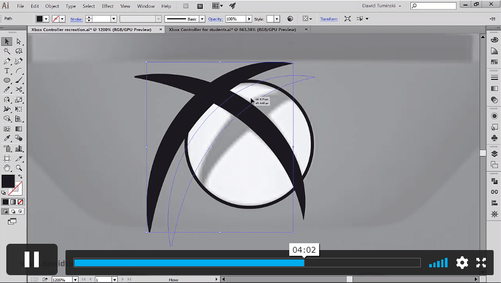Choose the Lasso tool
Viewport: 501px width, 283px height.
(18, 51)
